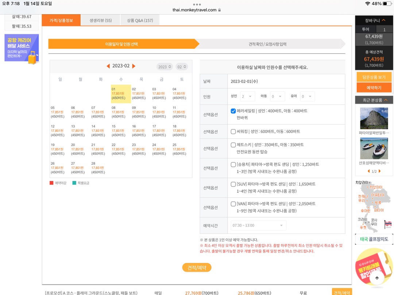
Task: Select February 23 on the calendar
Action: point(141,150)
